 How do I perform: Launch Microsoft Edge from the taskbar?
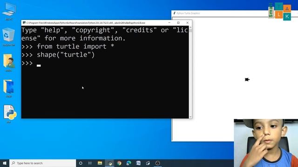(129, 163)
